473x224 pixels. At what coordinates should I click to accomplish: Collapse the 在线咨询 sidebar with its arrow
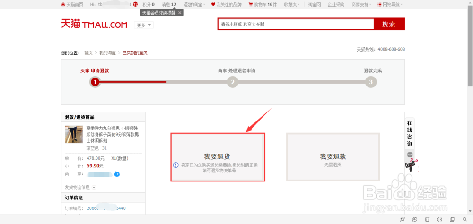(410, 155)
